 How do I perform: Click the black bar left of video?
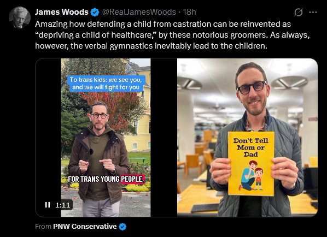click(x=48, y=129)
